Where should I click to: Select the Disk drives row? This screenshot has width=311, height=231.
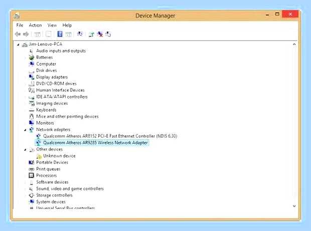pos(47,70)
